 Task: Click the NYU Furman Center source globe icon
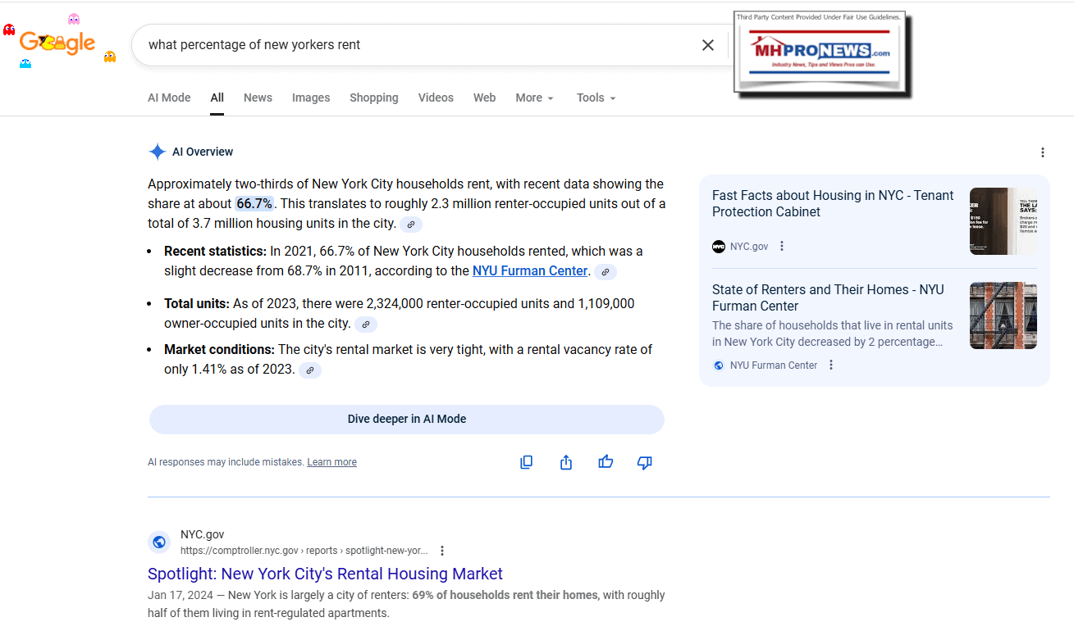718,365
